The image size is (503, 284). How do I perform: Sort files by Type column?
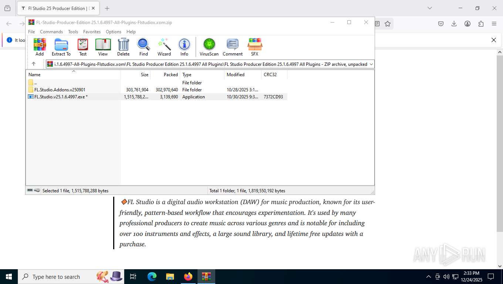coord(202,74)
